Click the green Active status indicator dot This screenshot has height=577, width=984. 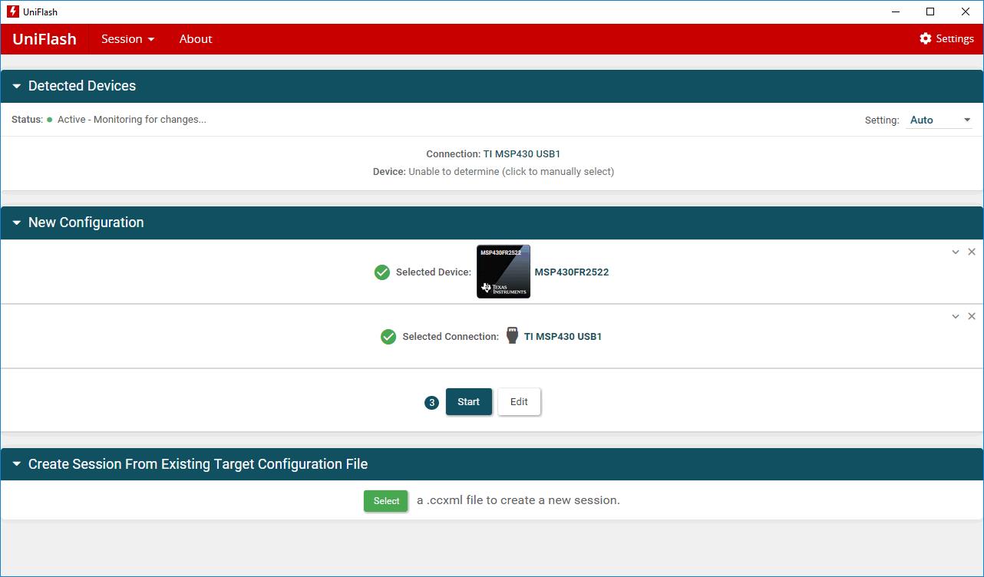[50, 120]
